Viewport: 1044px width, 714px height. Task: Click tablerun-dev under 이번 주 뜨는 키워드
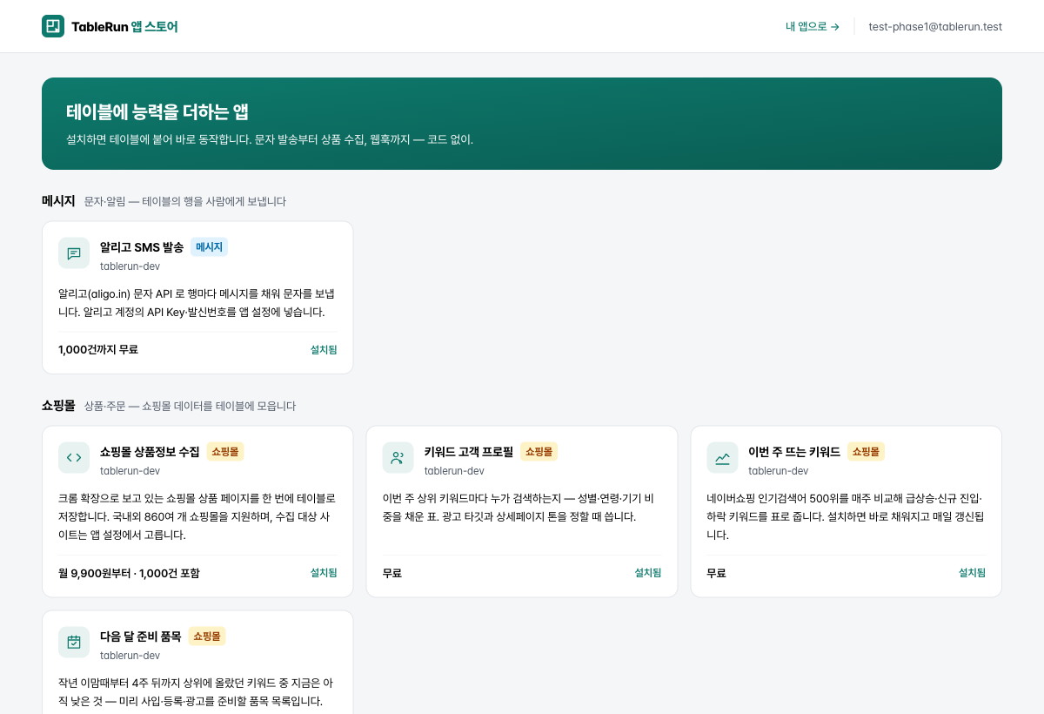778,471
